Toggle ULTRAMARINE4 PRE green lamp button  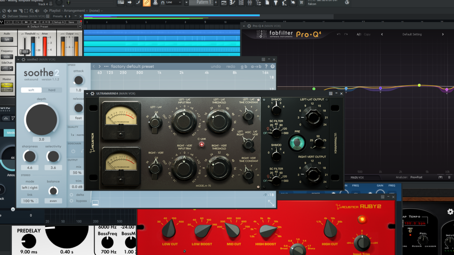(297, 143)
